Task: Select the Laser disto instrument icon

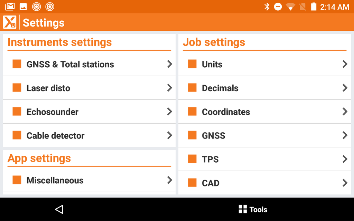Action: 17,88
